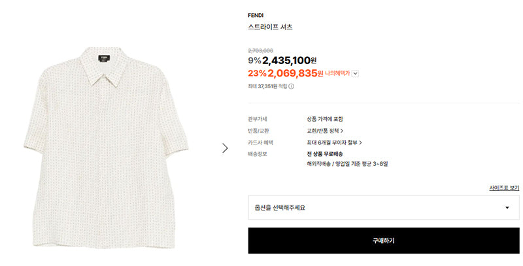
Task: Open the 교환/반품 정책 policy link
Action: (325, 131)
